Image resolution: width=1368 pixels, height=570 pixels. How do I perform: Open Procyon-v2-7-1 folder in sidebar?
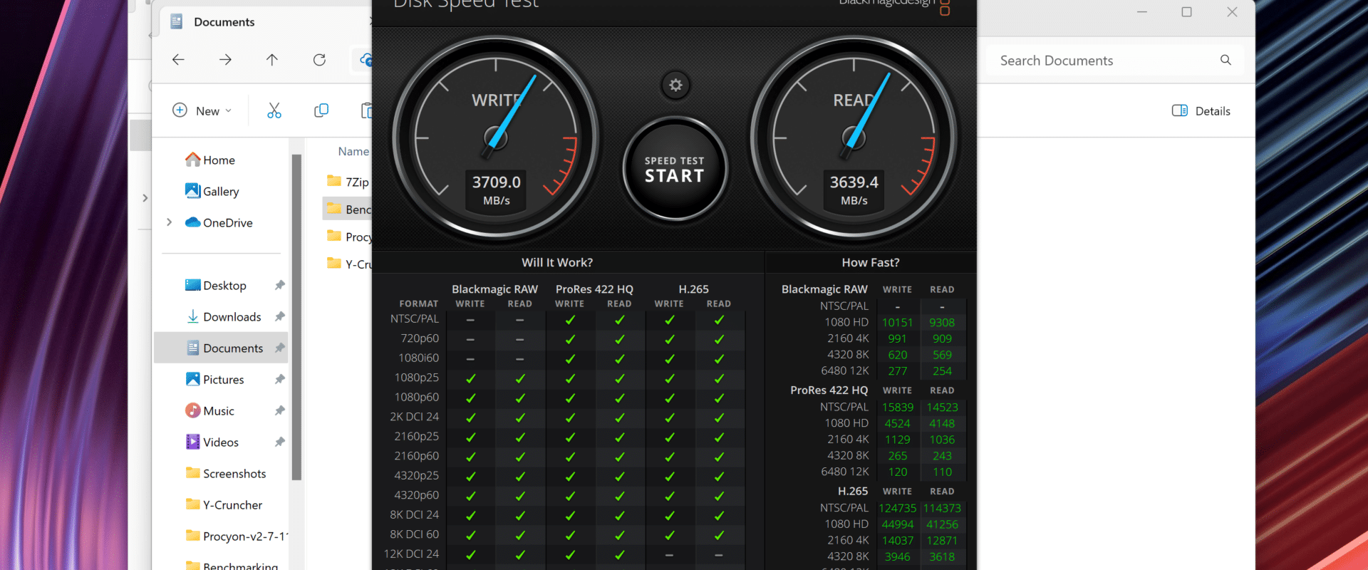click(x=236, y=537)
